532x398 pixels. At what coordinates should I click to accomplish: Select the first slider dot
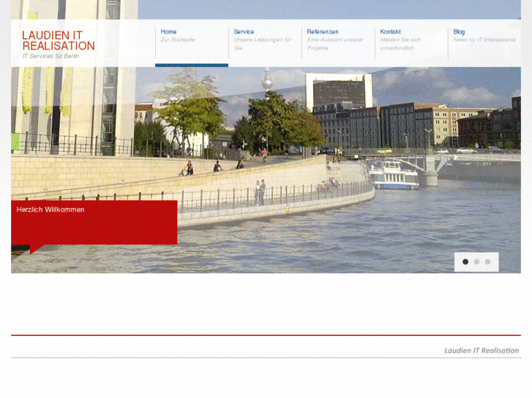point(465,262)
